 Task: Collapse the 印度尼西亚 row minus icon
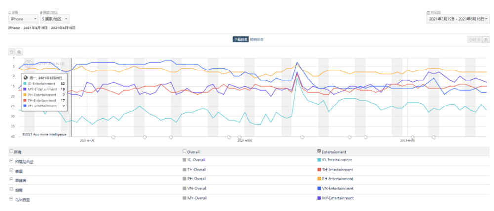(12, 161)
